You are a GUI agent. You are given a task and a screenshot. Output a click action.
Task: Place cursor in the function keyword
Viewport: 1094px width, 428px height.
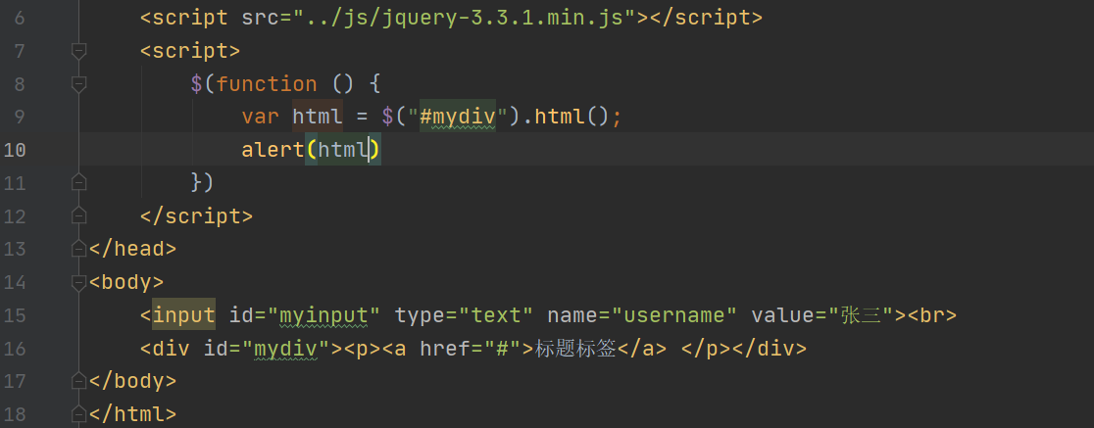tap(267, 84)
